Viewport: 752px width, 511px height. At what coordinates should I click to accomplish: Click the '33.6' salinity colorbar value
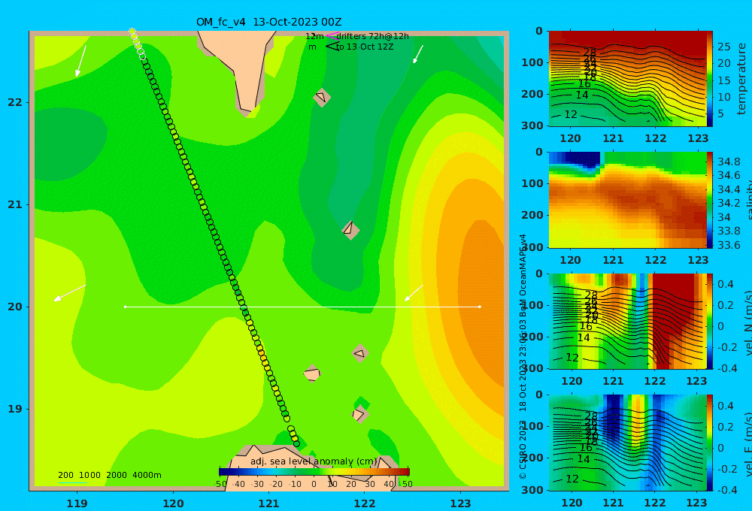click(729, 245)
